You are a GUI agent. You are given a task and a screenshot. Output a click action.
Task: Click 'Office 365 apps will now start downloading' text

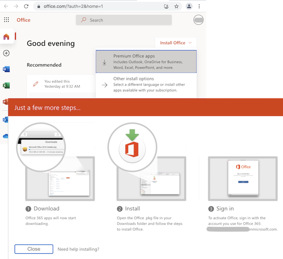coord(50,221)
